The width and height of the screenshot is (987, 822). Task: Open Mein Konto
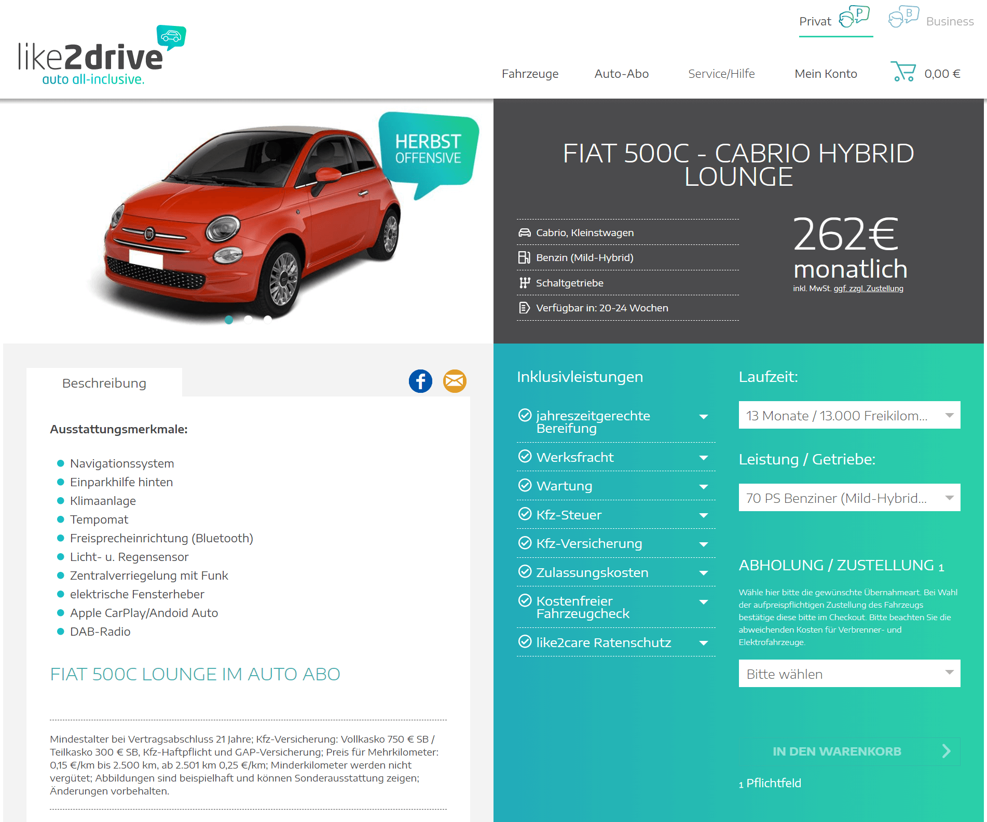point(826,74)
